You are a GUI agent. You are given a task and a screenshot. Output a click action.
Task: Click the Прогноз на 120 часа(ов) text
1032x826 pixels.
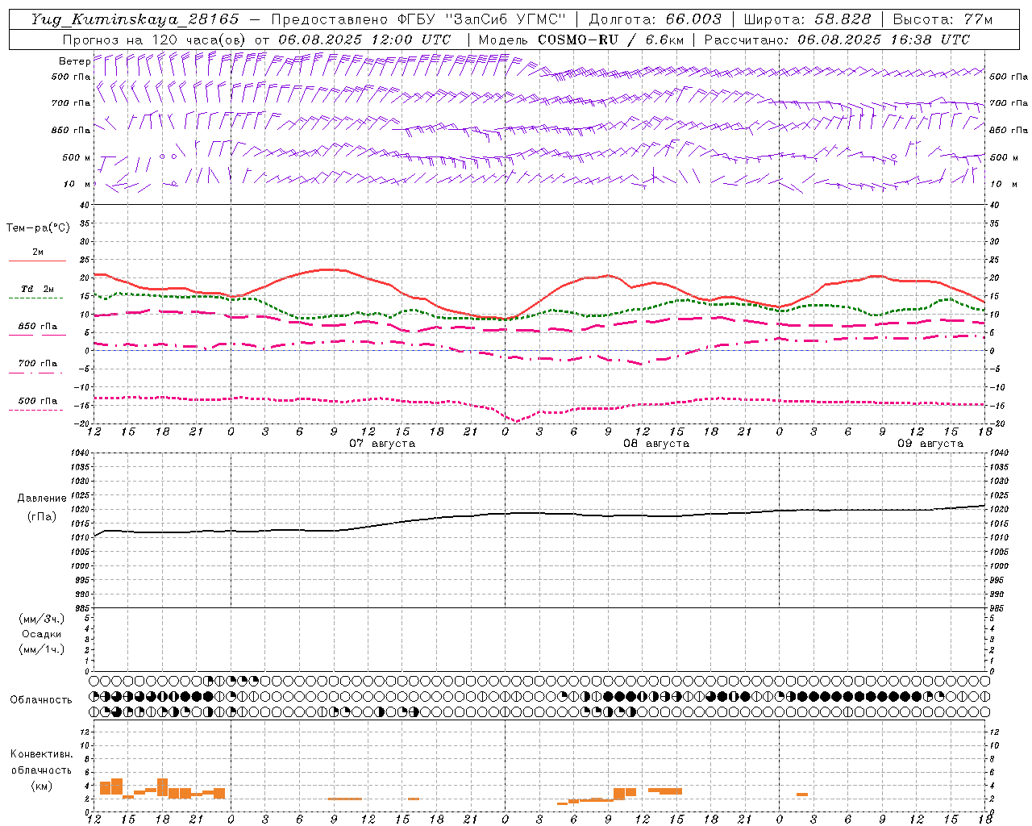tap(155, 40)
